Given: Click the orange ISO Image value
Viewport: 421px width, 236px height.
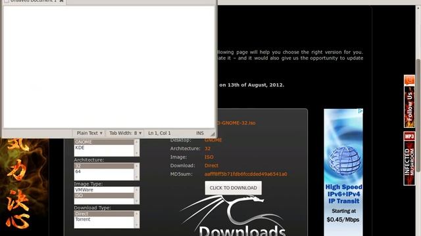Looking at the screenshot, I should point(209,157).
